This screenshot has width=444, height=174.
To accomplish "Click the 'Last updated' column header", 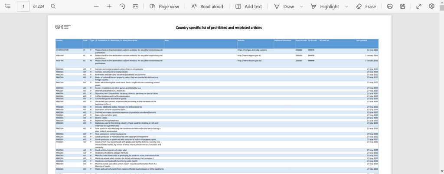I will pos(362,40).
